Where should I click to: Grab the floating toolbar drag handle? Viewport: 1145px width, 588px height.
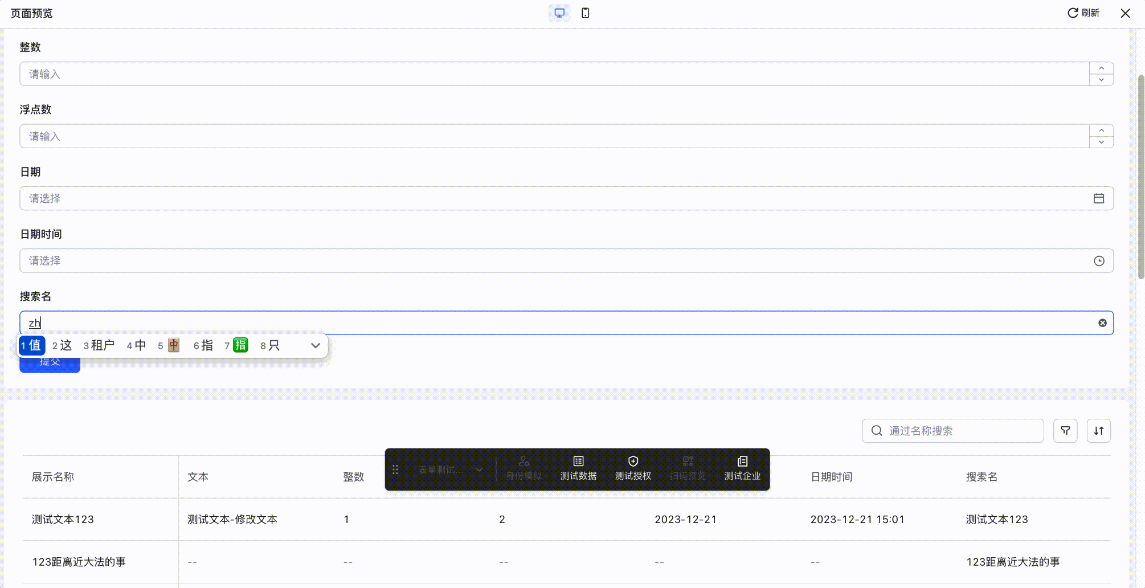point(395,469)
